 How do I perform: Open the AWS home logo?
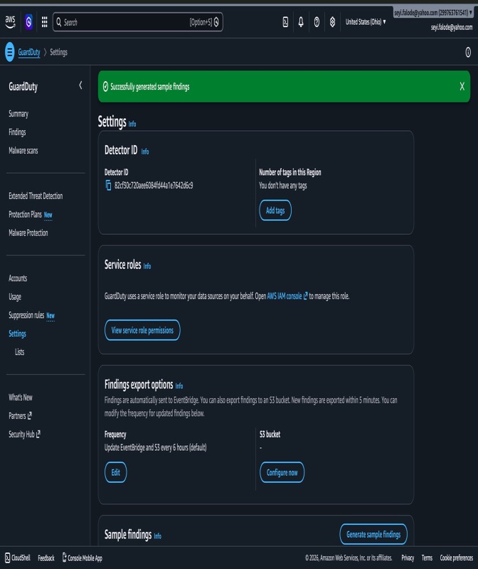pyautogui.click(x=10, y=22)
